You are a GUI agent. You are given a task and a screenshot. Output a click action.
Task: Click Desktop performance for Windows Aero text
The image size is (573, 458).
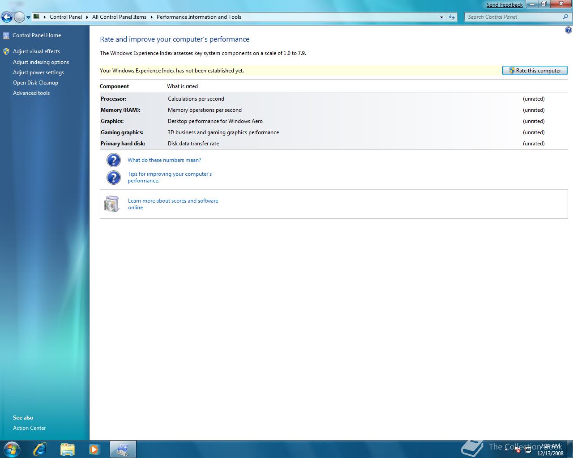pyautogui.click(x=215, y=121)
